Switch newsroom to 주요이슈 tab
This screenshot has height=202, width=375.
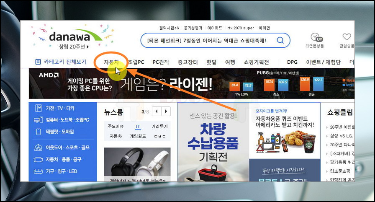(x=116, y=127)
